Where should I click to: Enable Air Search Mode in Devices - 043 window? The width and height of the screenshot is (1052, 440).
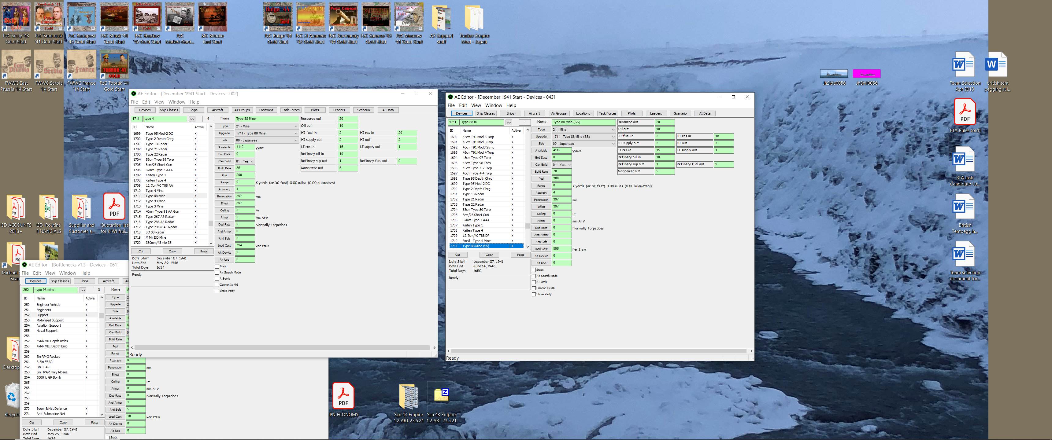pos(534,276)
